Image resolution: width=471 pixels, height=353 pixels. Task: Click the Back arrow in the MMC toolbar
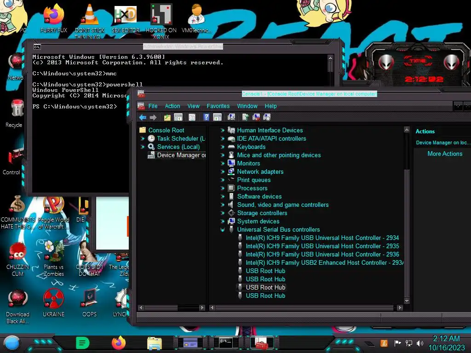tap(143, 117)
